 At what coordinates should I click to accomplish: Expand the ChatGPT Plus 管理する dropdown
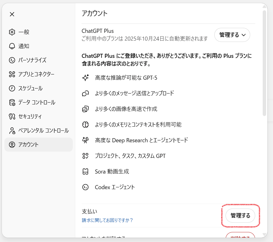click(232, 35)
